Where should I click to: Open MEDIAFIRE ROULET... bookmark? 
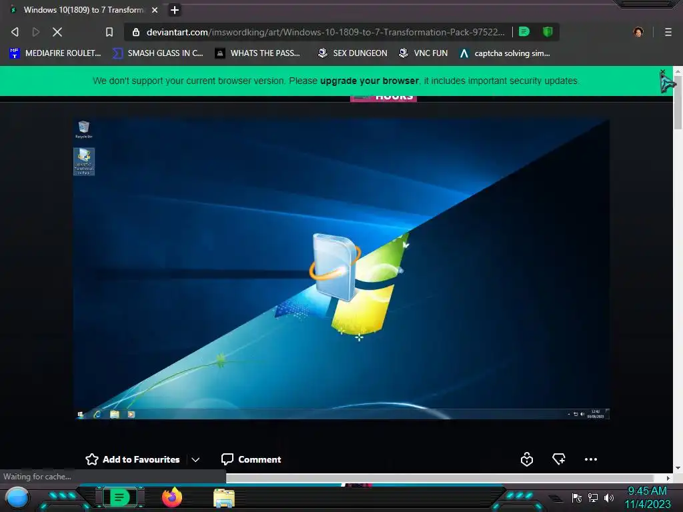tap(55, 53)
